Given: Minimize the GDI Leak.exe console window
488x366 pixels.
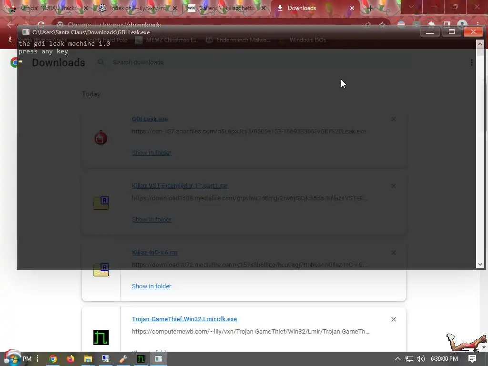Looking at the screenshot, I should tap(430, 32).
